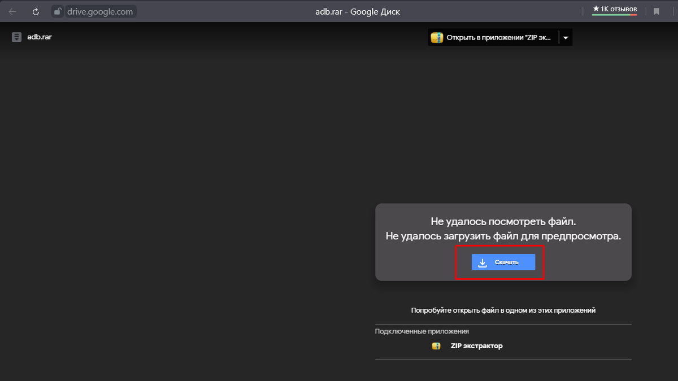Viewport: 678px width, 381px height.
Task: Click the ZIP archive icon in open-with button
Action: click(437, 38)
